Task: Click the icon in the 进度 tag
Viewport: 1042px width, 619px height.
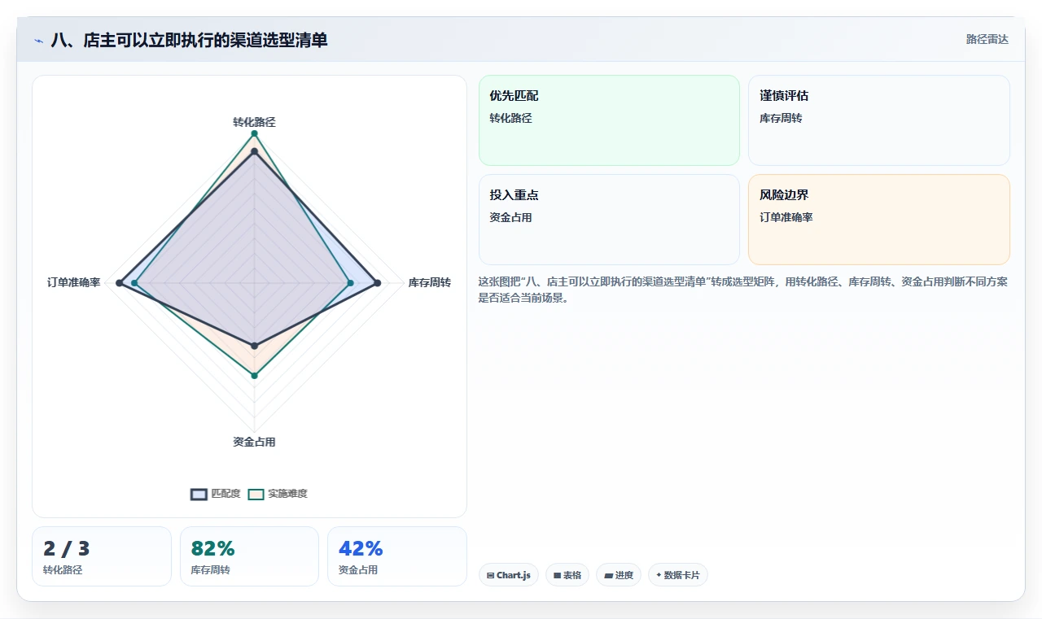Action: [608, 575]
